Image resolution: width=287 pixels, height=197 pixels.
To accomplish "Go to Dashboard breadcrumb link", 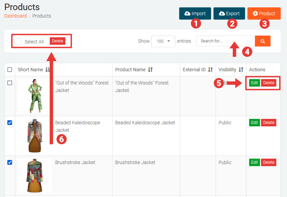I will tap(15, 16).
